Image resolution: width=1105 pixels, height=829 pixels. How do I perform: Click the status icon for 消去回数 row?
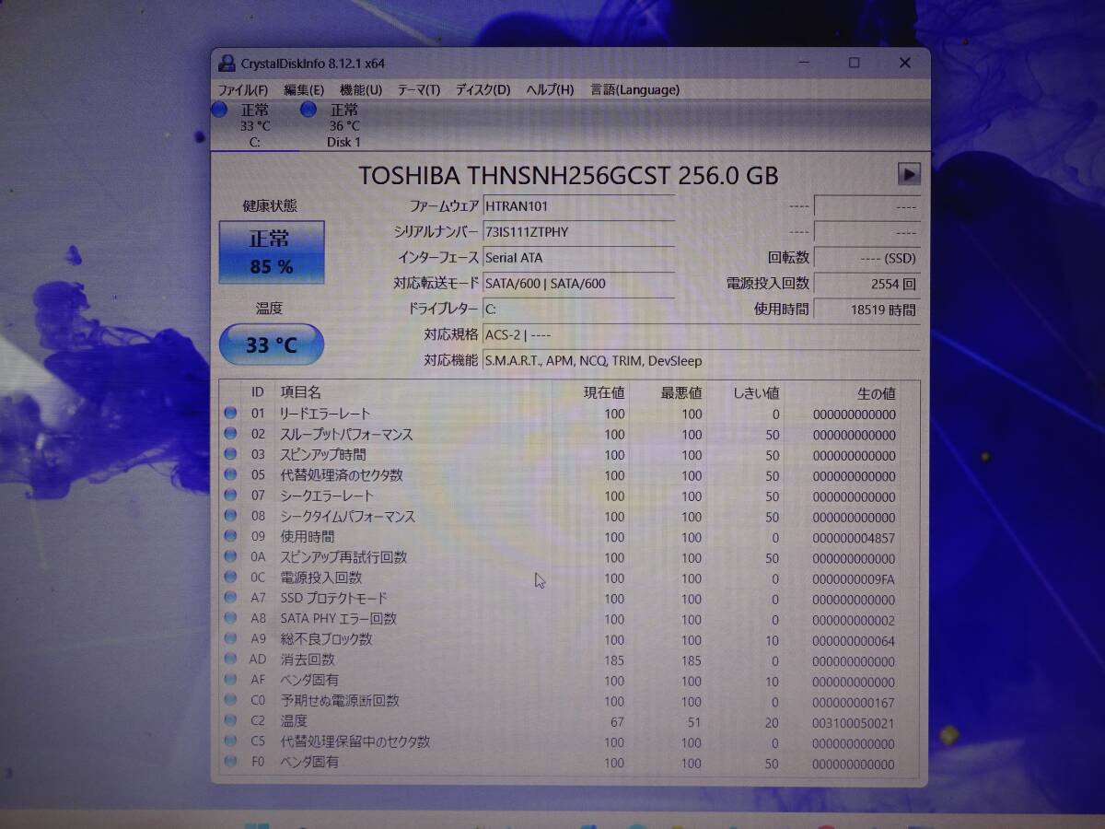[230, 660]
